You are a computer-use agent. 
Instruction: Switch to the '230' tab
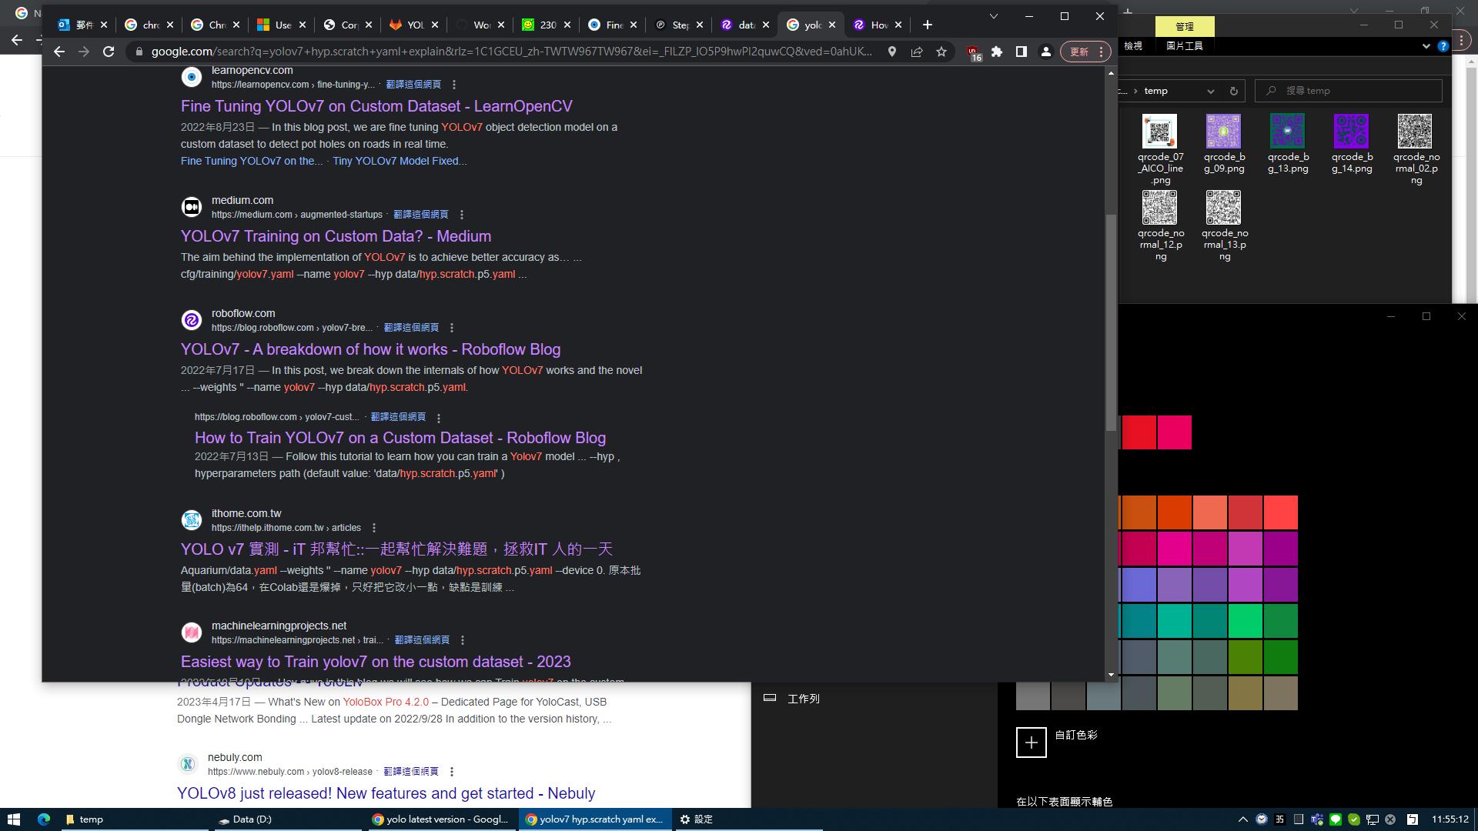pos(547,25)
